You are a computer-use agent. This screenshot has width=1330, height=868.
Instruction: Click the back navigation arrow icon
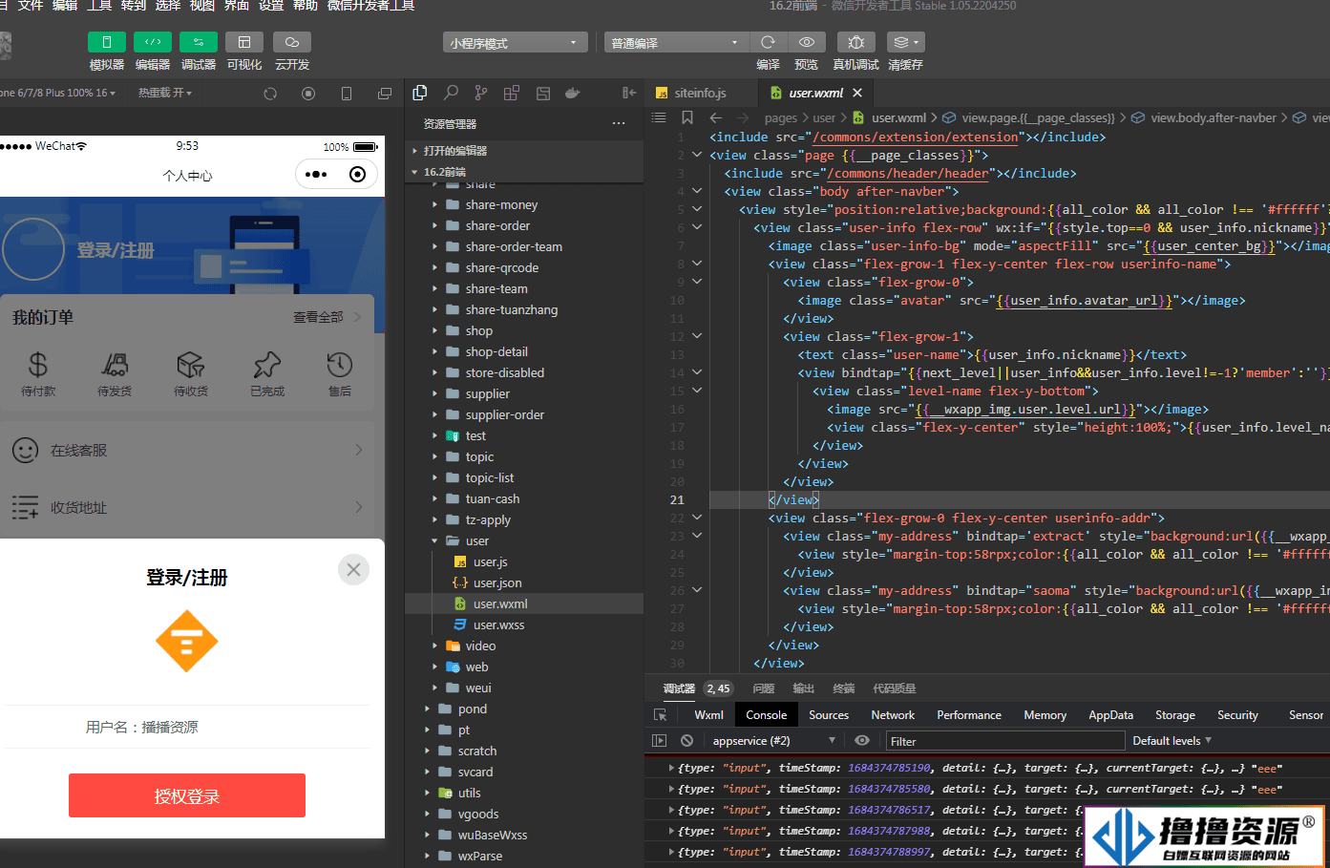(716, 117)
